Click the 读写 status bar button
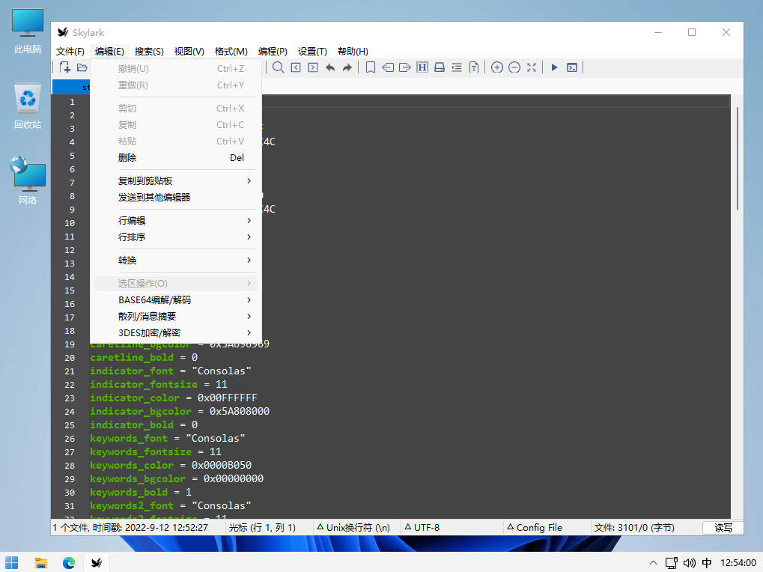Screen dimensions: 763x572 tap(723, 528)
